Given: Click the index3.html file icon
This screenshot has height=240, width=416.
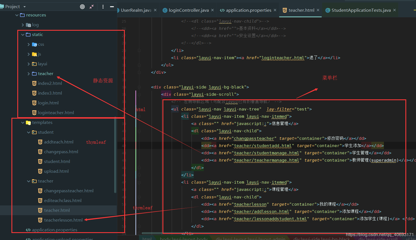Looking at the screenshot, I should (34, 93).
